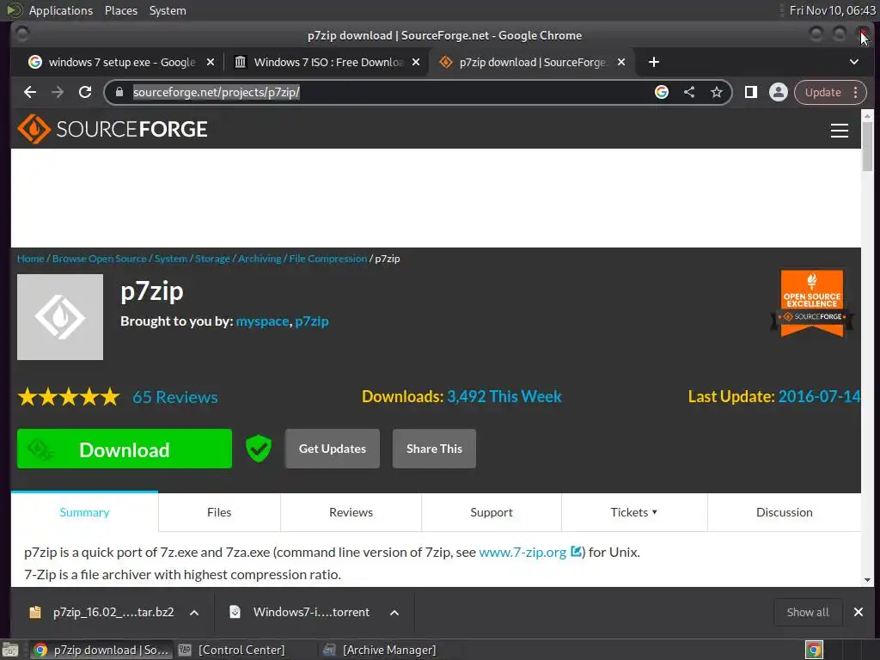Close the downloads bar

point(859,612)
